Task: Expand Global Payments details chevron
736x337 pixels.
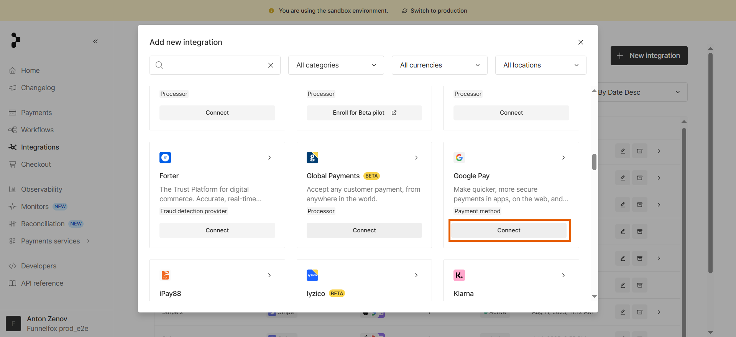Action: [x=416, y=158]
